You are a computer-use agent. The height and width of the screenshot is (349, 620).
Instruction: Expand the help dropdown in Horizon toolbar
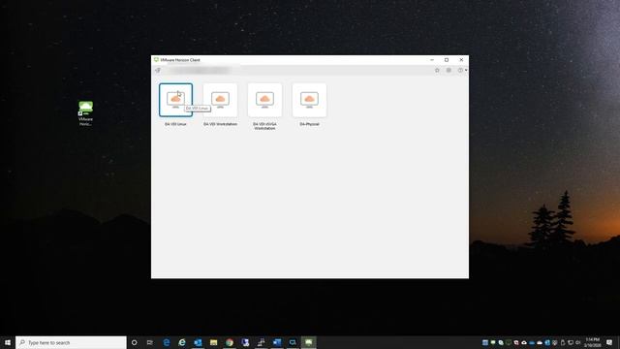[x=462, y=70]
